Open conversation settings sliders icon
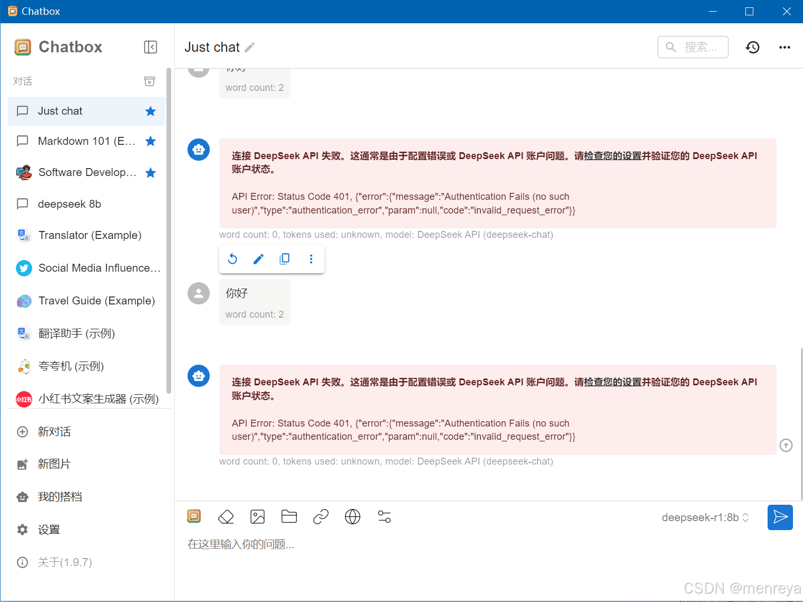 384,516
